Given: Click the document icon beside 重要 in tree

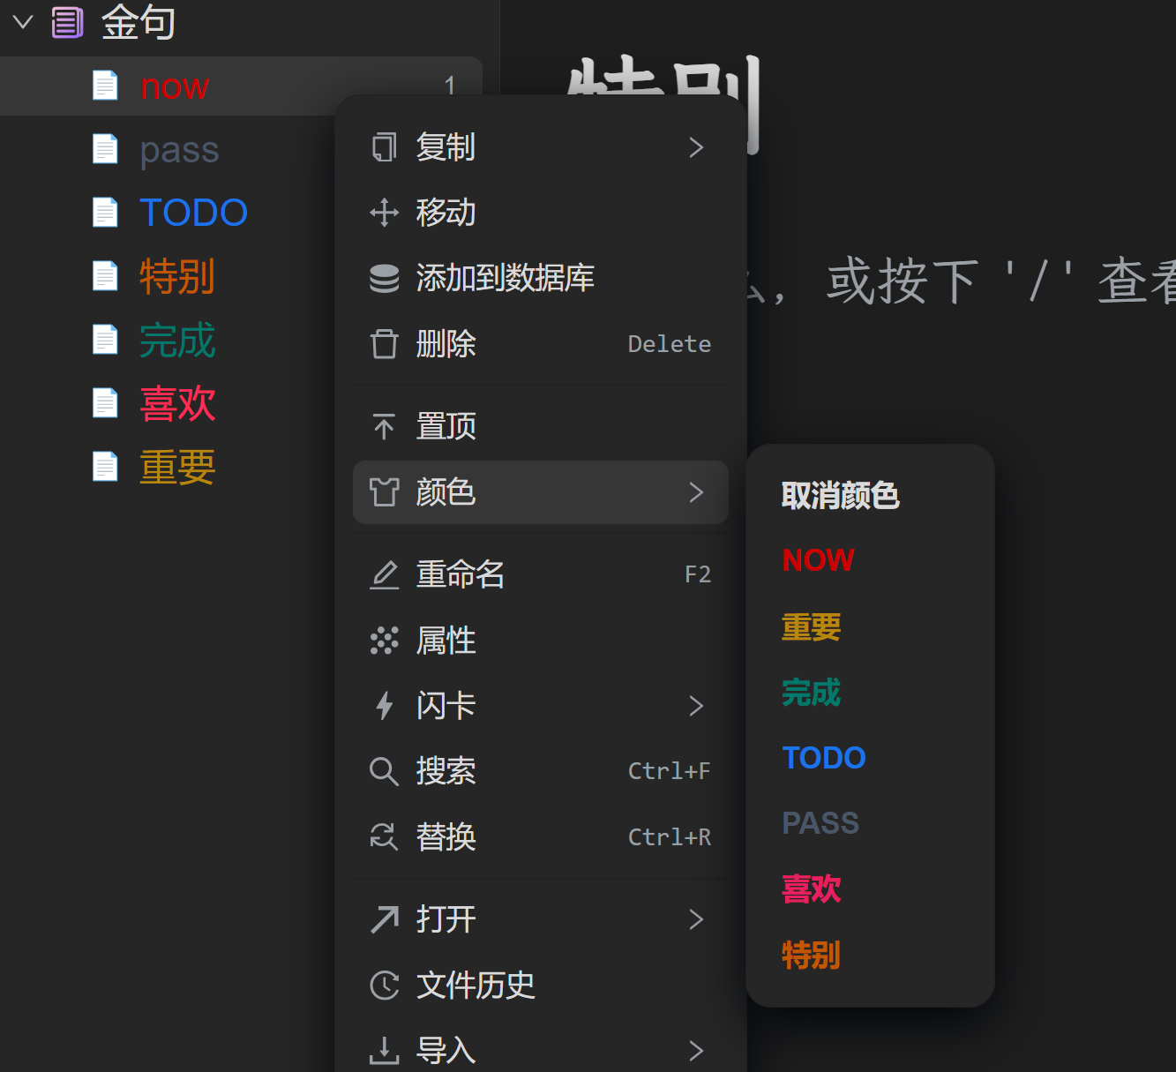Looking at the screenshot, I should click(105, 467).
